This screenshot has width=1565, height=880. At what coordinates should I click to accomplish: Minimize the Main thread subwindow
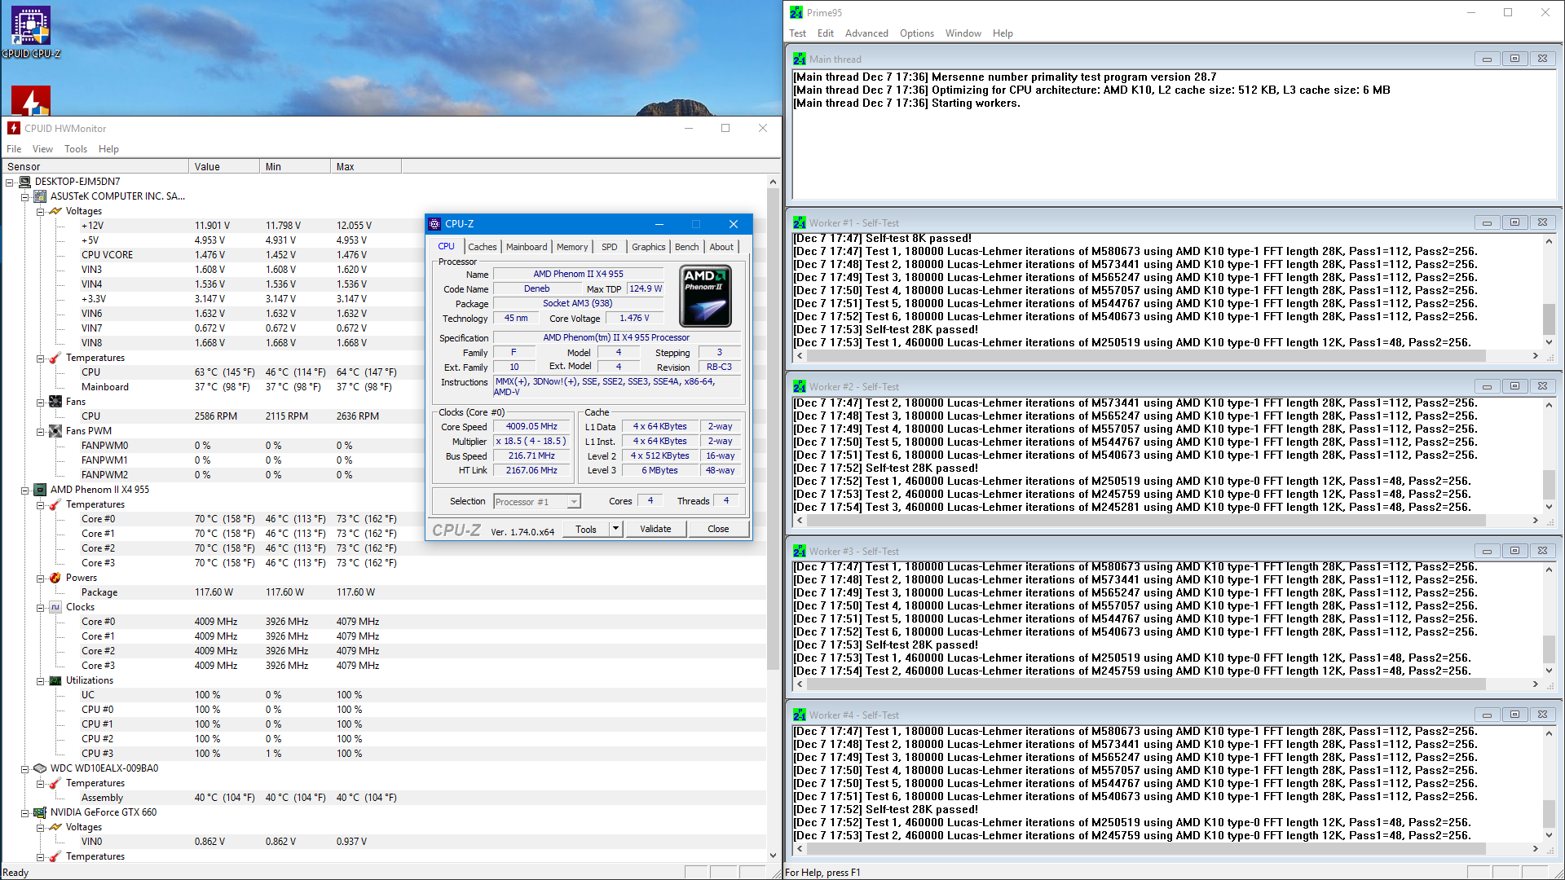pos(1487,59)
